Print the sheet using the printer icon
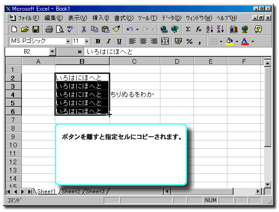 [x=49, y=29]
